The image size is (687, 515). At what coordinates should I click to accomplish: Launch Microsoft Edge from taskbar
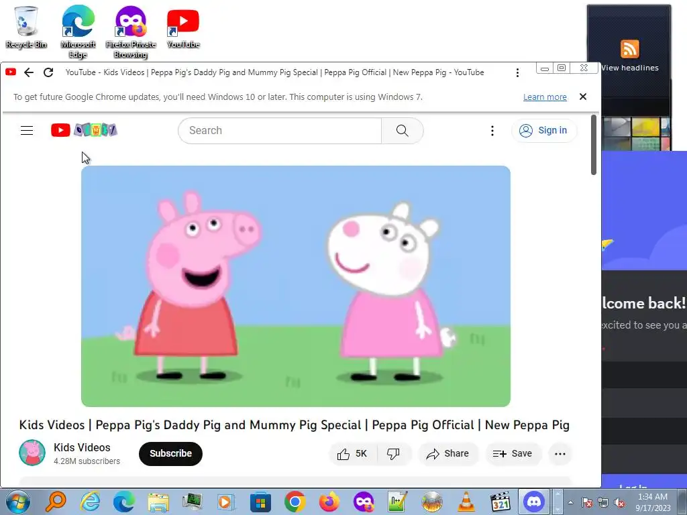[124, 502]
